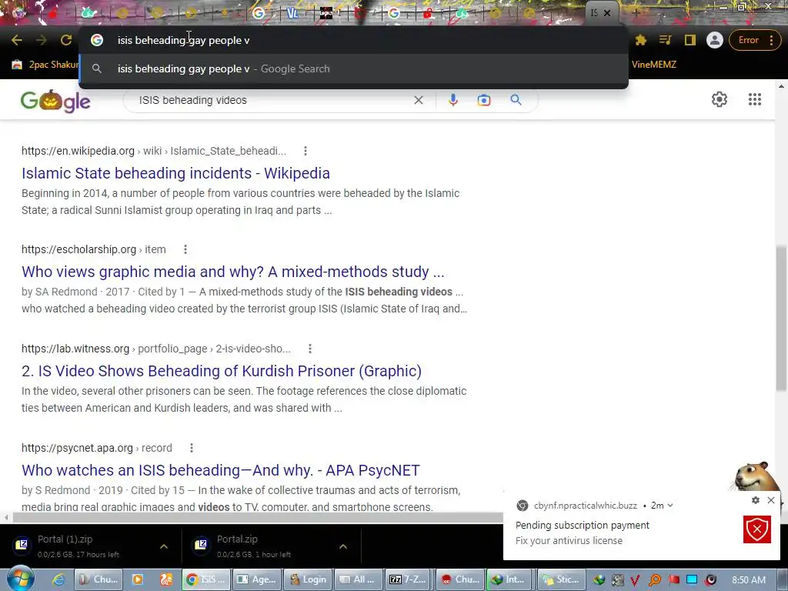Viewport: 788px width, 591px height.
Task: Open the Chrome profile avatar
Action: [715, 40]
